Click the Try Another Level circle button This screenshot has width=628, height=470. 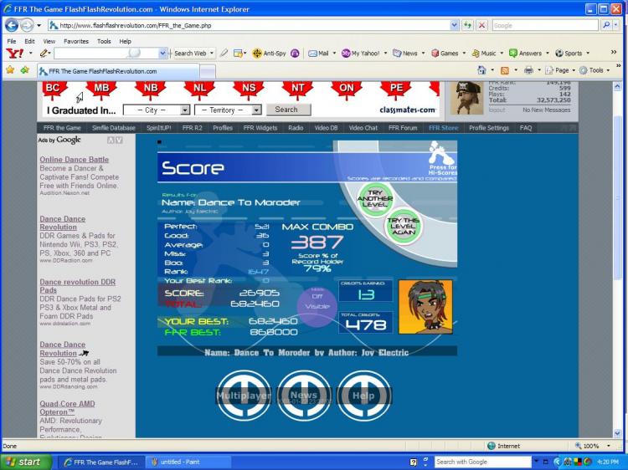pos(375,198)
